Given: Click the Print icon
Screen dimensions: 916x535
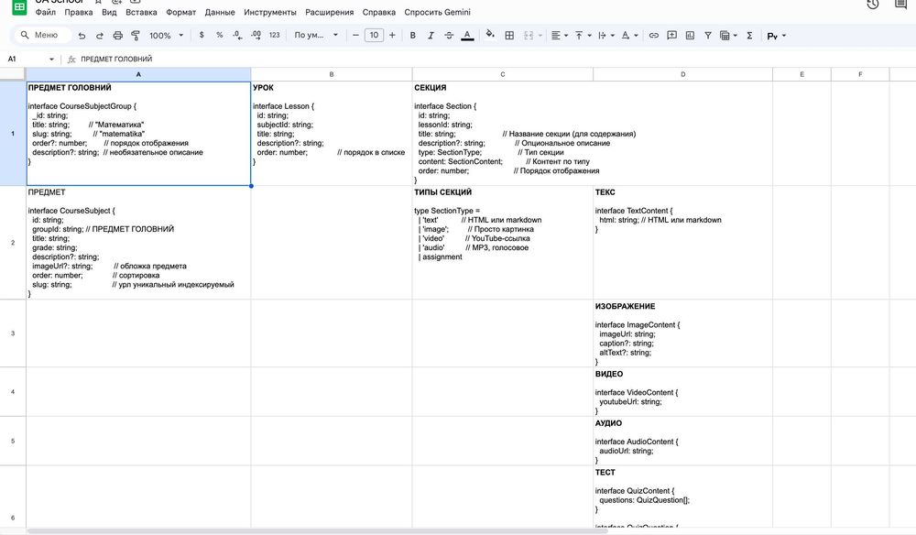Looking at the screenshot, I should point(118,36).
